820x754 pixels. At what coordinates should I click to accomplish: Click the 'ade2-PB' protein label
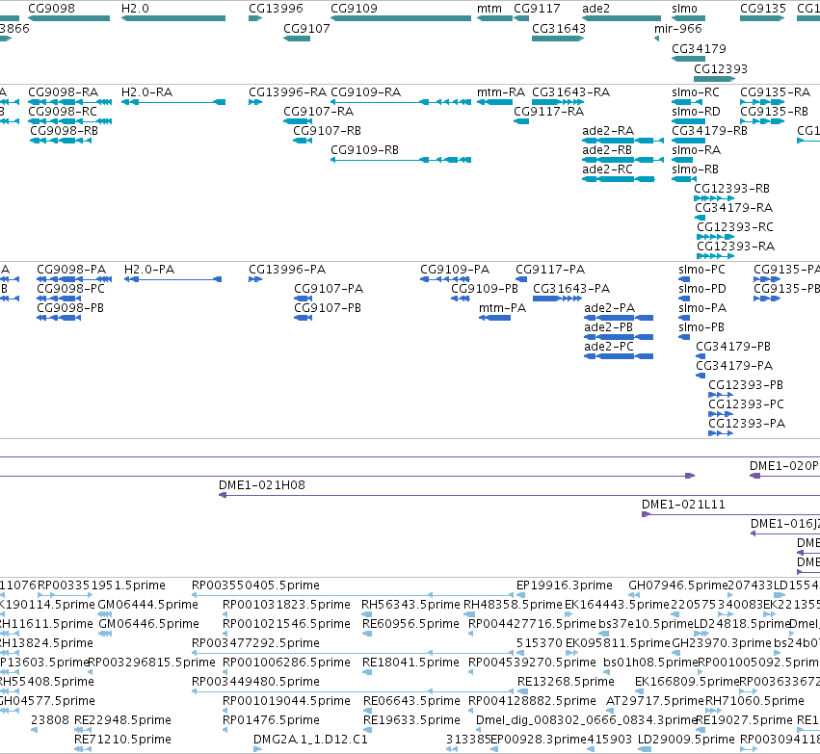pyautogui.click(x=608, y=327)
